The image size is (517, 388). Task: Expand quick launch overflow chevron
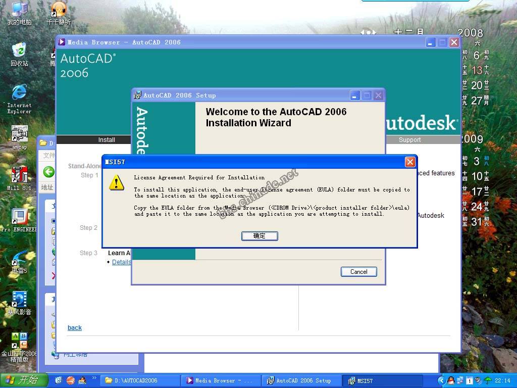(94, 378)
